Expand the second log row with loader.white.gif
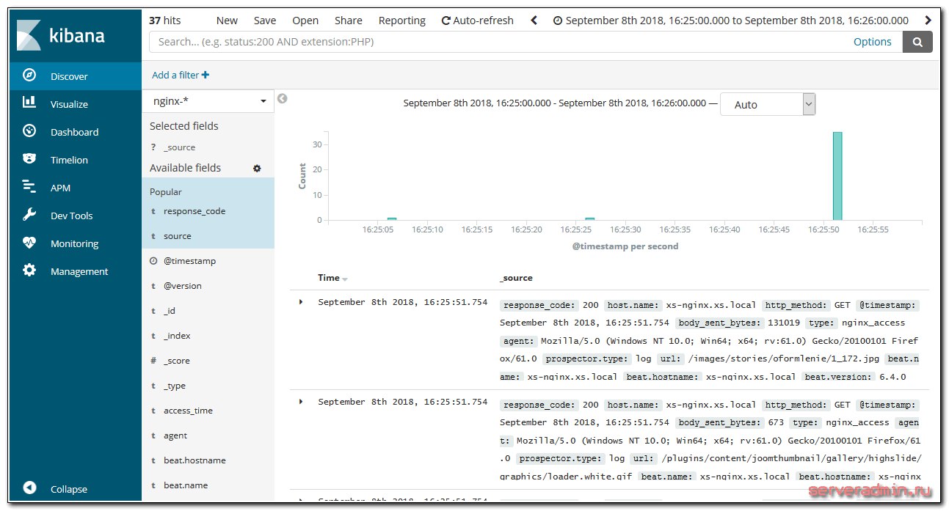 [x=301, y=402]
